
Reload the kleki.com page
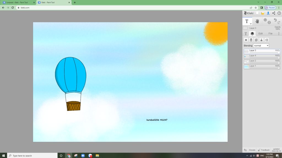[x=13, y=8]
